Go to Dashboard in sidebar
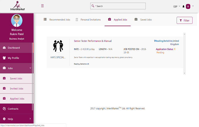 pos(14,48)
